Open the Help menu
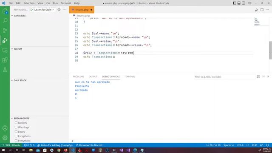The width and height of the screenshot is (272, 153). pos(76,3)
